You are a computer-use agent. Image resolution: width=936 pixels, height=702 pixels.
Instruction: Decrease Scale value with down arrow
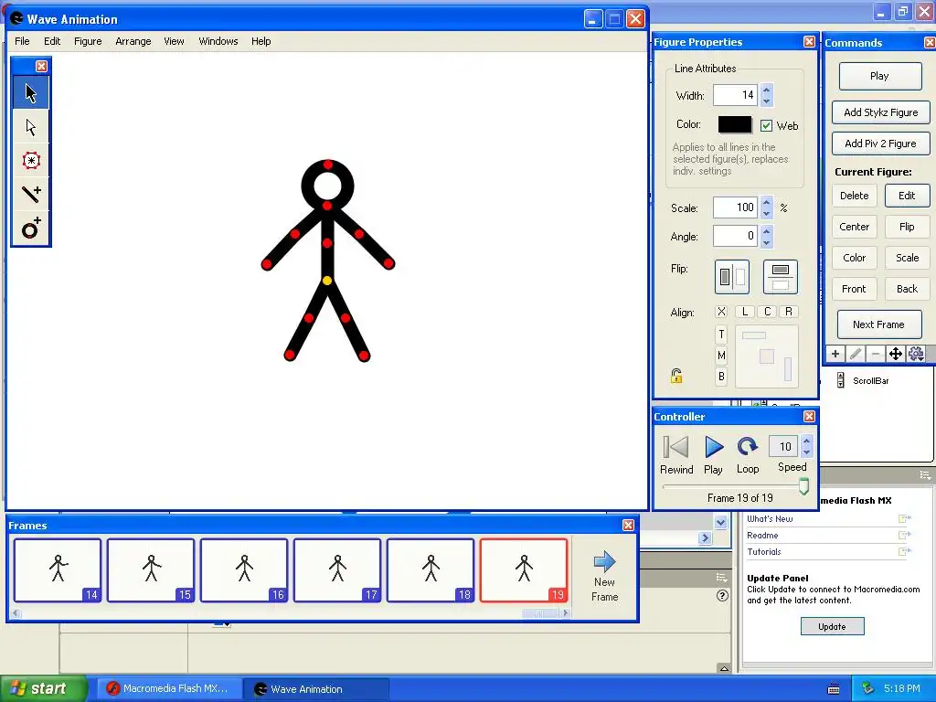coord(767,213)
